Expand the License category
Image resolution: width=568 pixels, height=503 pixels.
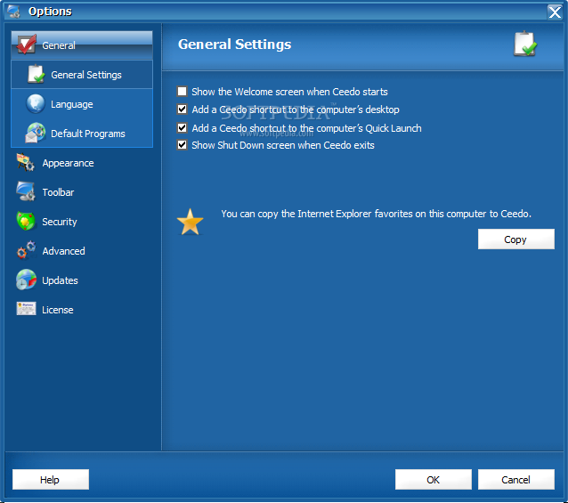pos(82,310)
